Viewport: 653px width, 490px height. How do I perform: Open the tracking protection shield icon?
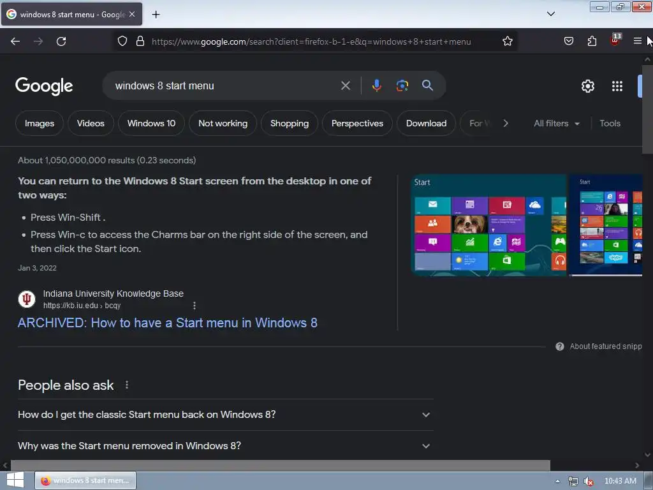tap(122, 41)
